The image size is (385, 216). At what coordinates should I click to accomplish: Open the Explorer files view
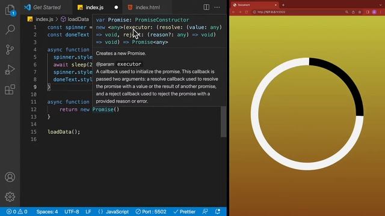tap(10, 10)
